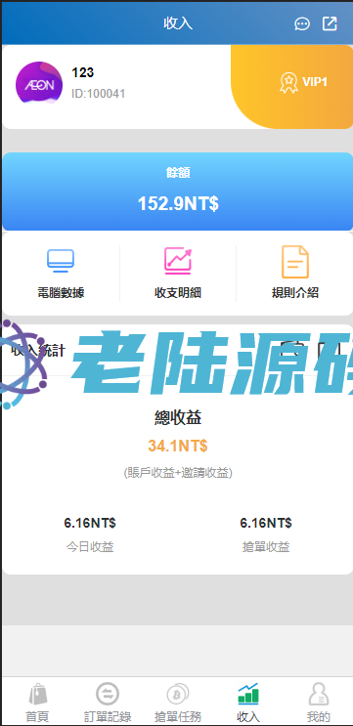Tap the 收入 tab label in bottom bar
The image size is (353, 726).
(248, 717)
